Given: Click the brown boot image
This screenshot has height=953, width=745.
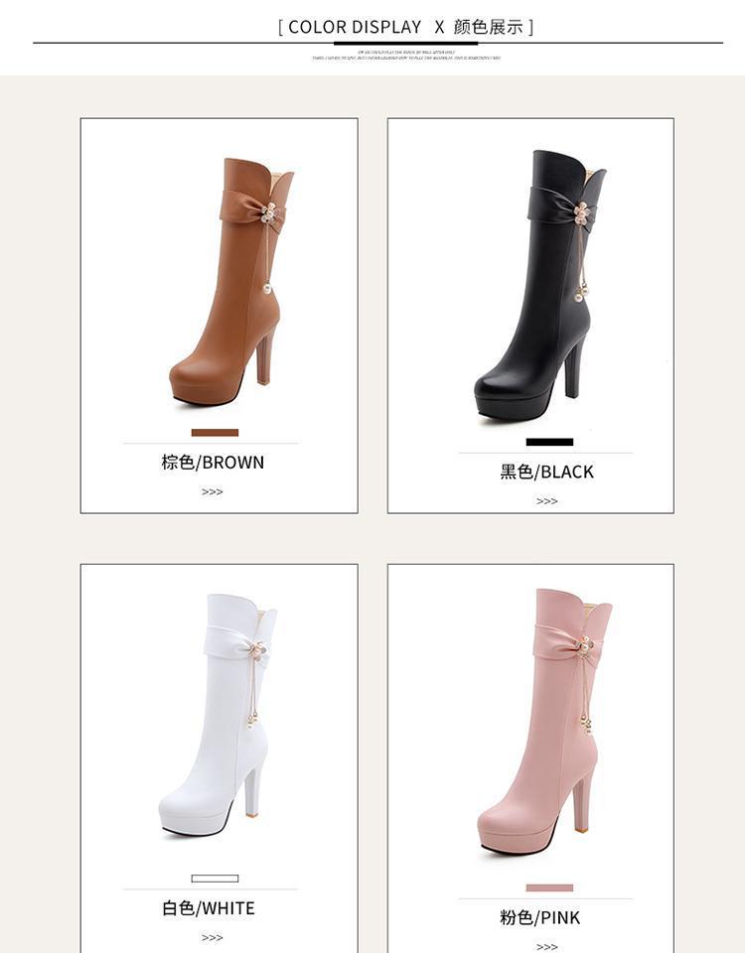Looking at the screenshot, I should click(231, 283).
